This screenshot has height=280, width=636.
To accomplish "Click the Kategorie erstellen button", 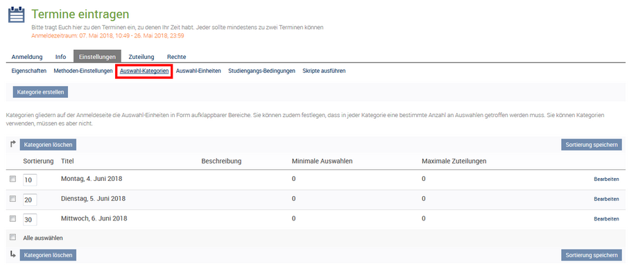I will (40, 92).
